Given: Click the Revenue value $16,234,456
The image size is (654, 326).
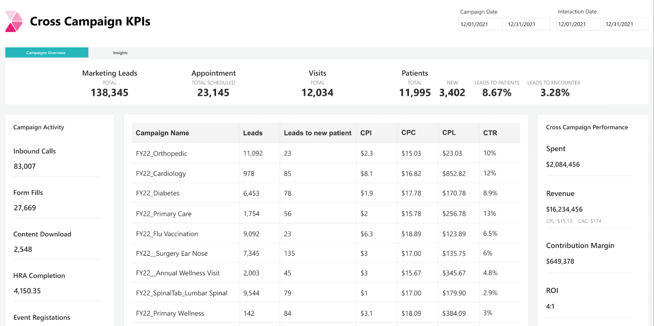Looking at the screenshot, I should tap(564, 209).
